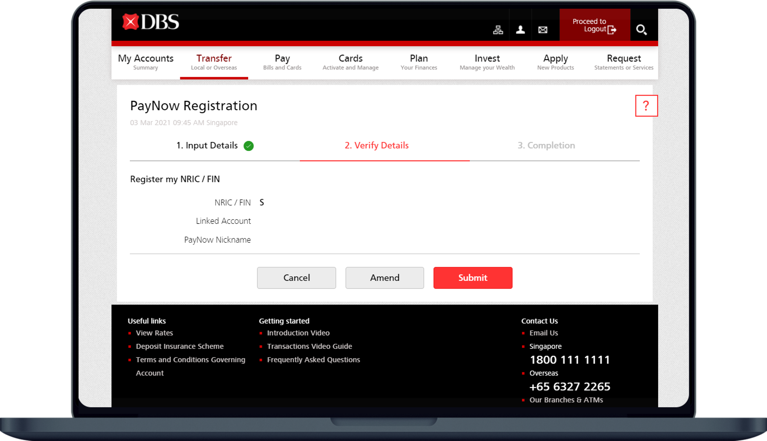Image resolution: width=767 pixels, height=441 pixels.
Task: Click Singapore number 1800 111 1111
Action: tap(570, 360)
